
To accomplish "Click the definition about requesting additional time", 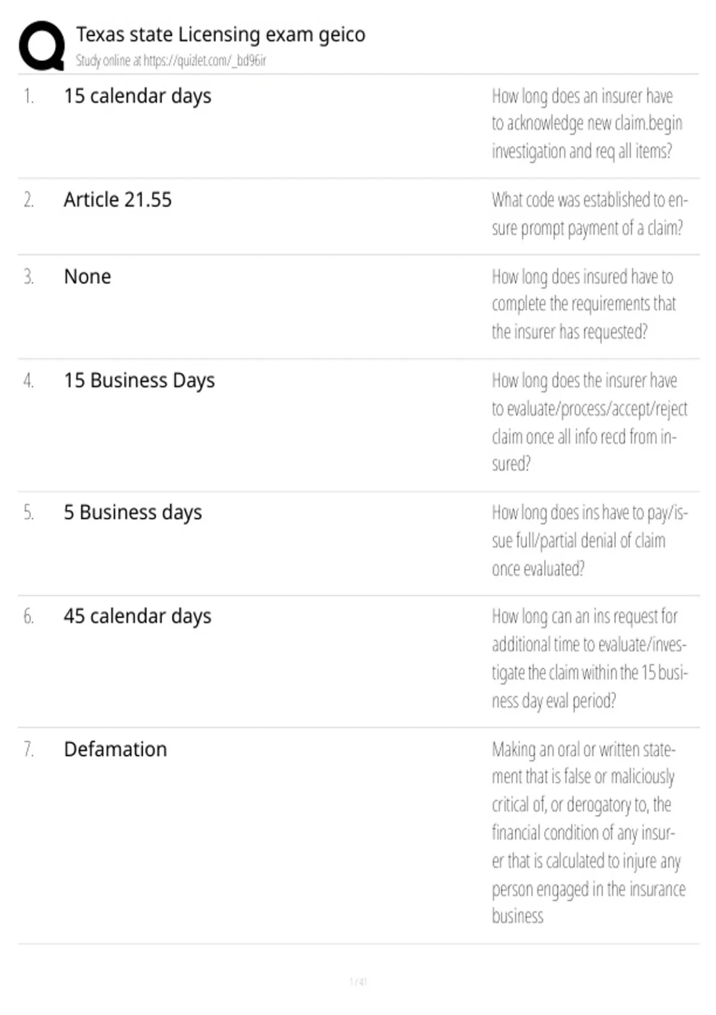I will tap(590, 659).
